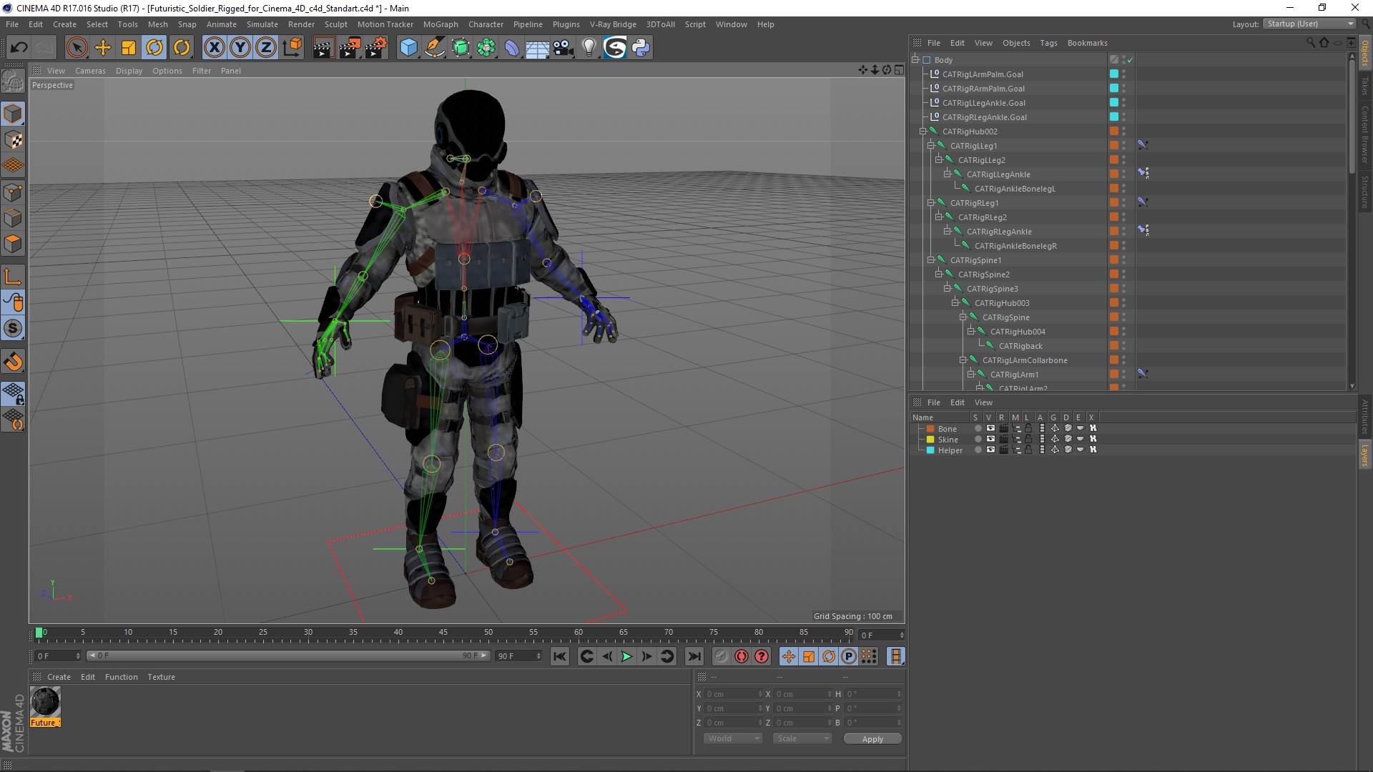Select the Live Selection tool

[77, 48]
